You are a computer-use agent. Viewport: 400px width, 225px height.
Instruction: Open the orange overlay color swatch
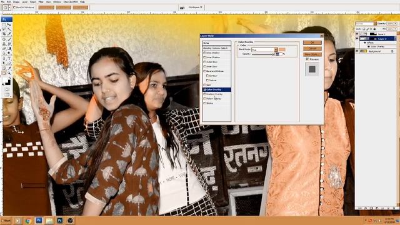tap(282, 49)
